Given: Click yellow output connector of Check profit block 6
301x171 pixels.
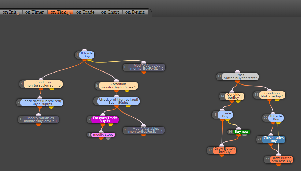Looking at the screenshot, I should 128,106.
